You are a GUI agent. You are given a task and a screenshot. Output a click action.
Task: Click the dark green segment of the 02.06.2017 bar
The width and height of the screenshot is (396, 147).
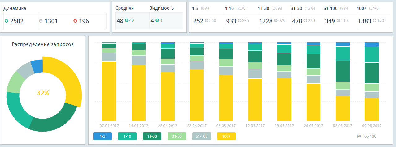click(x=342, y=71)
